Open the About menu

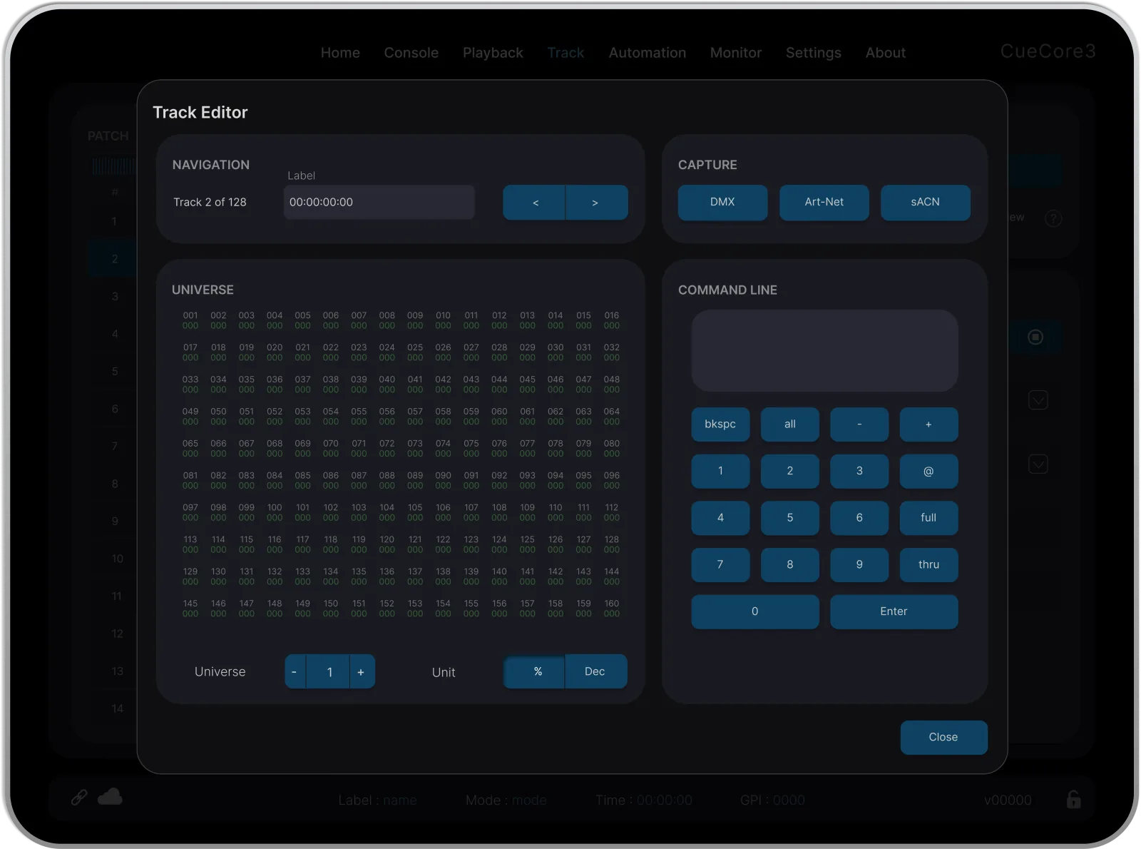click(885, 53)
